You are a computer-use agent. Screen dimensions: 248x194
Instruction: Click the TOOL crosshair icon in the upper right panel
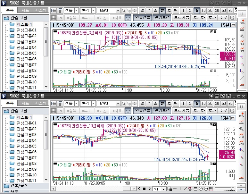pyautogui.click(x=242, y=21)
